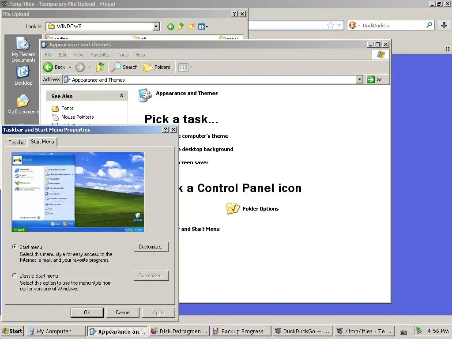Image resolution: width=452 pixels, height=339 pixels.
Task: Open the Help menu in explorer
Action: tap(140, 55)
